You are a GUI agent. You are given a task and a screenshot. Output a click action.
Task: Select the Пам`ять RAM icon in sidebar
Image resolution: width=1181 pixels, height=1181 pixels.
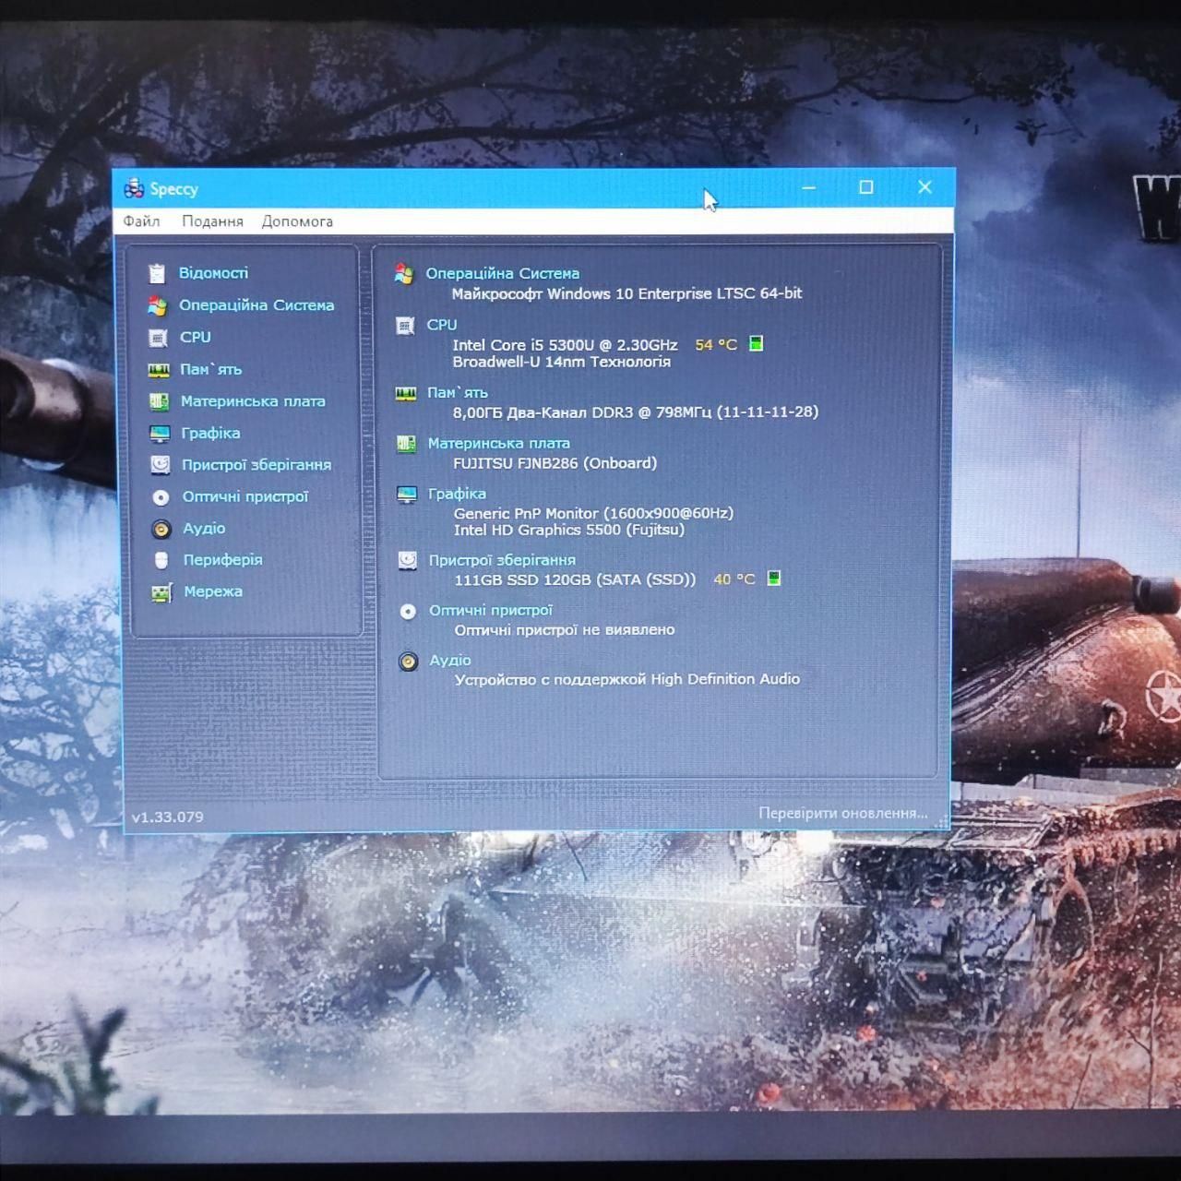159,370
